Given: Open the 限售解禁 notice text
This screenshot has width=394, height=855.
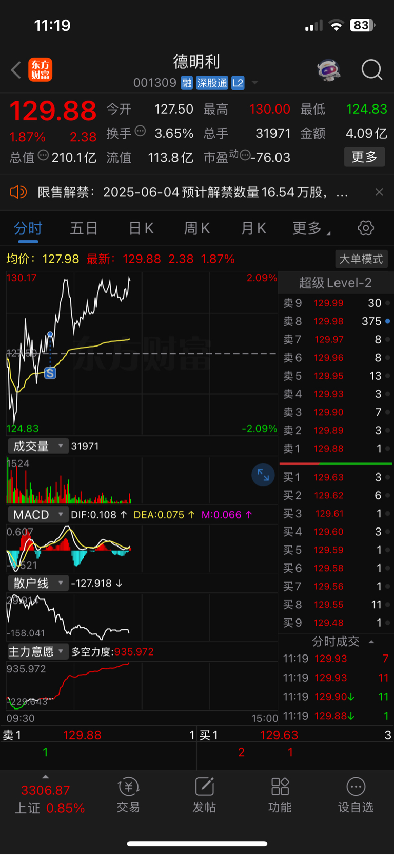Looking at the screenshot, I should (x=193, y=192).
